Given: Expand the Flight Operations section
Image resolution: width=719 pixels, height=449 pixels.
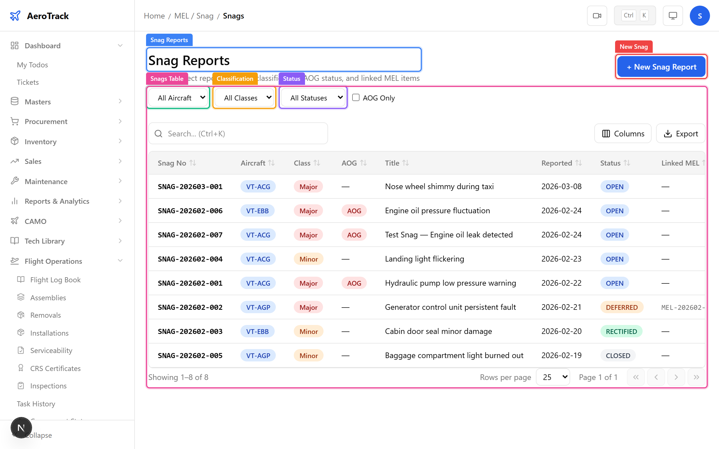Looking at the screenshot, I should pyautogui.click(x=53, y=261).
